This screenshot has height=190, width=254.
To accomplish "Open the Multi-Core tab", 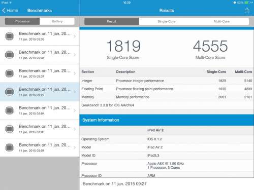I will coord(221,21).
